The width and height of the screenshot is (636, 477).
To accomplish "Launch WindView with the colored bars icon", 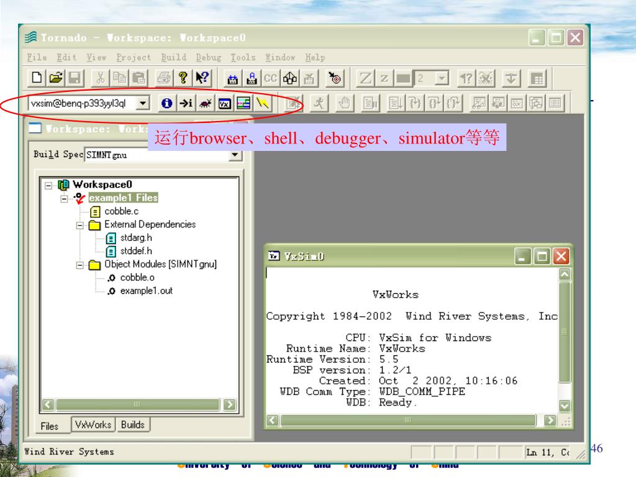I will (243, 104).
